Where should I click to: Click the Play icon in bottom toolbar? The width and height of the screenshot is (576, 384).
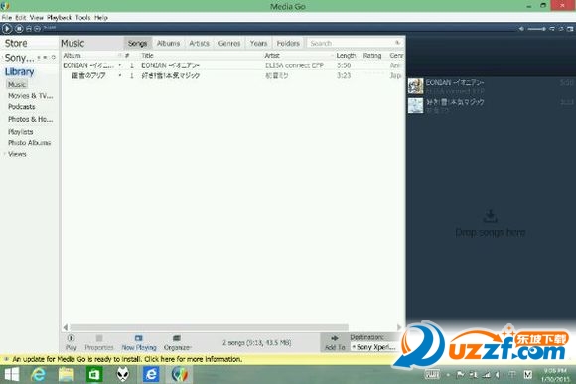[x=71, y=338]
